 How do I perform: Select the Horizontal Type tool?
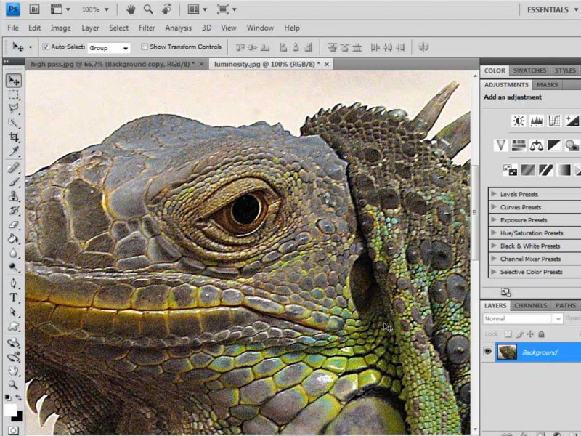tap(14, 298)
